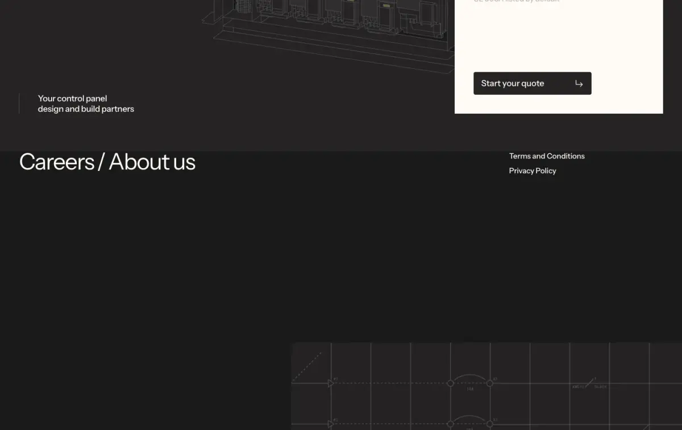Click the Start your quote button
The image size is (682, 430).
tap(532, 84)
